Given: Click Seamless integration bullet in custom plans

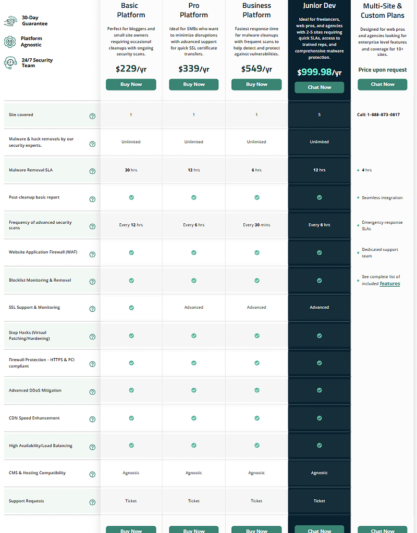Looking at the screenshot, I should (382, 197).
